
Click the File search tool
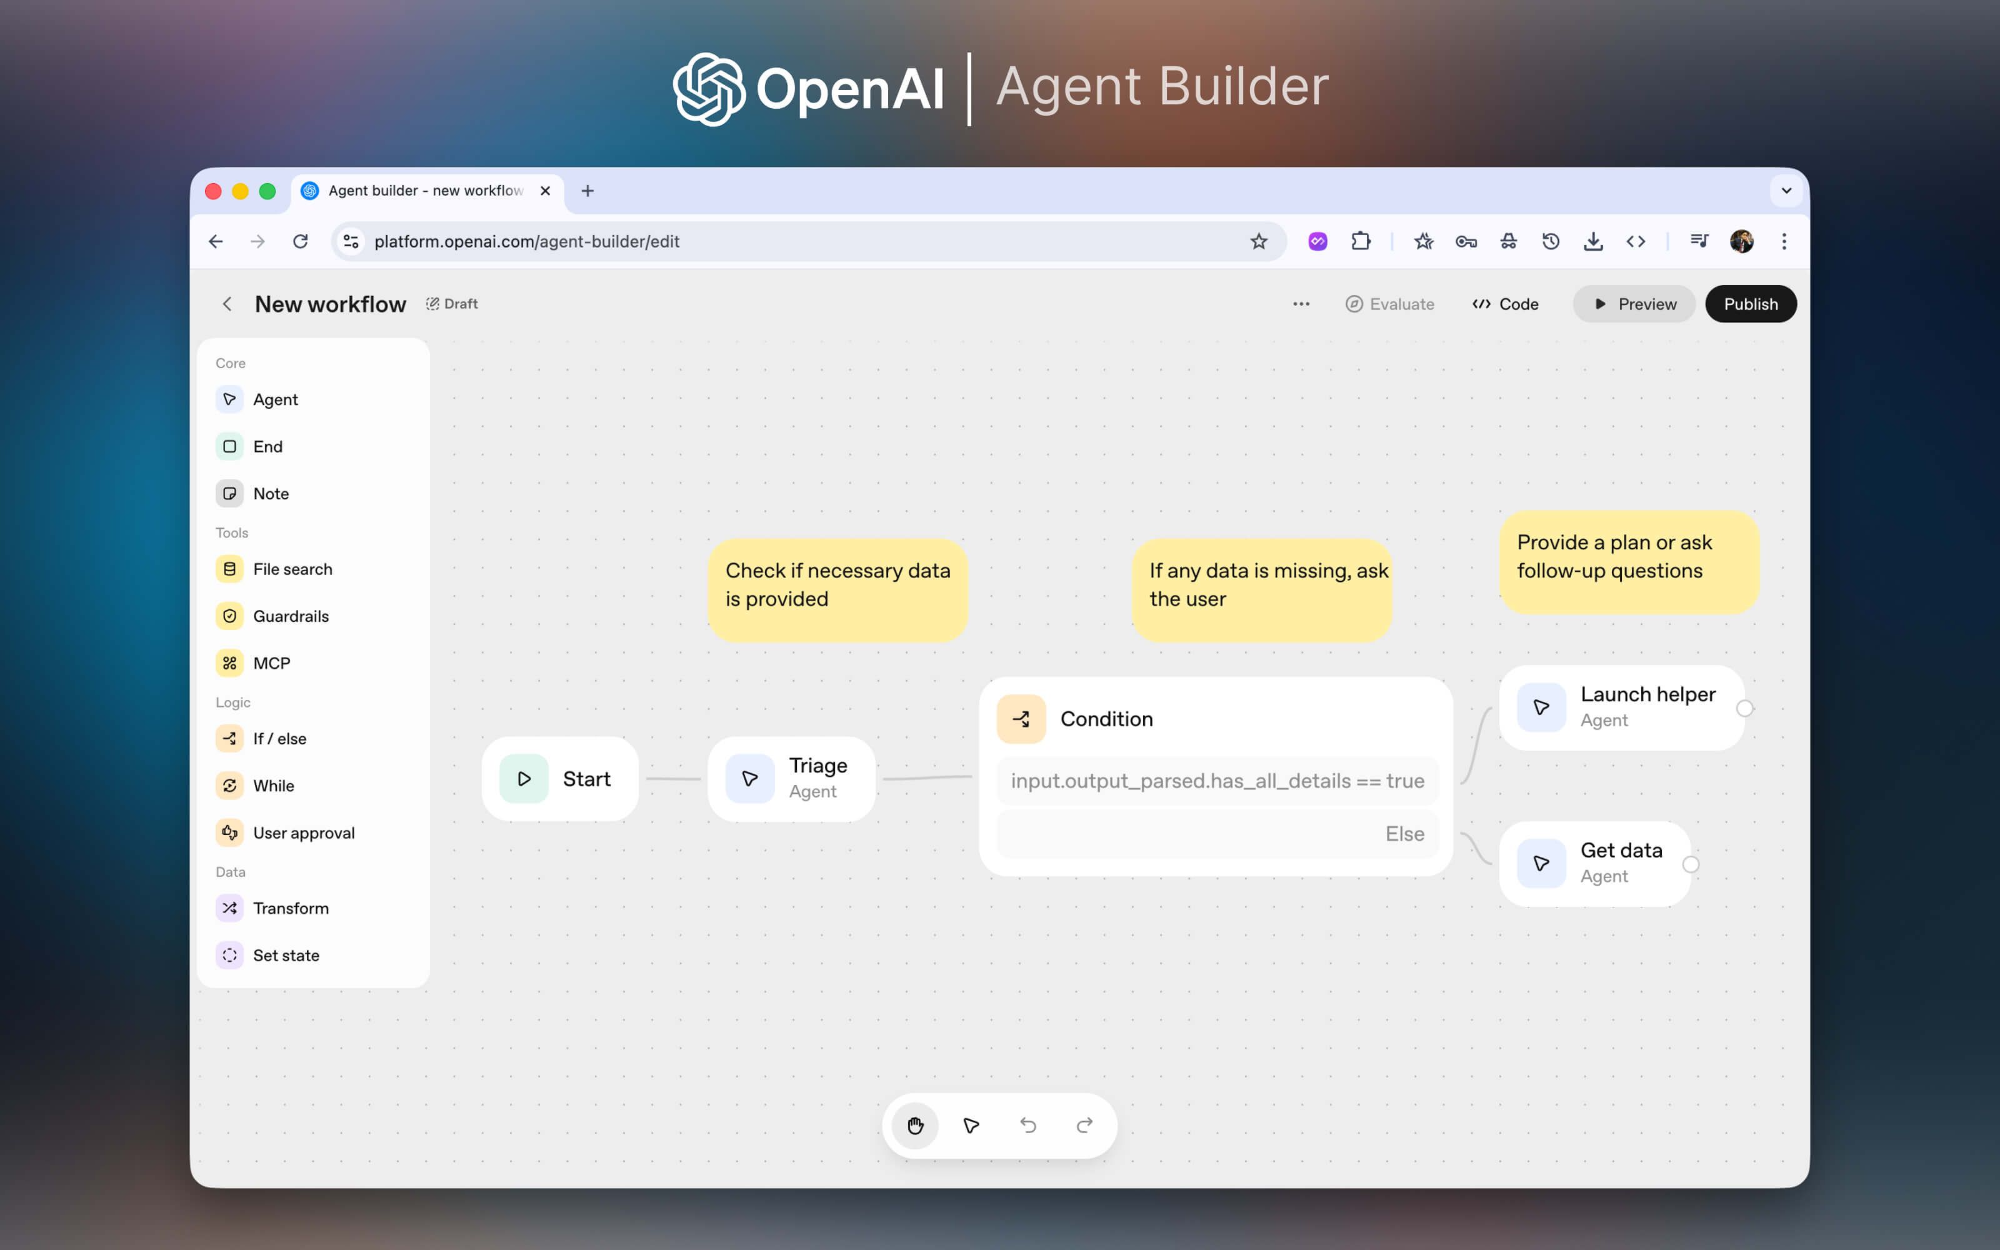click(x=292, y=569)
